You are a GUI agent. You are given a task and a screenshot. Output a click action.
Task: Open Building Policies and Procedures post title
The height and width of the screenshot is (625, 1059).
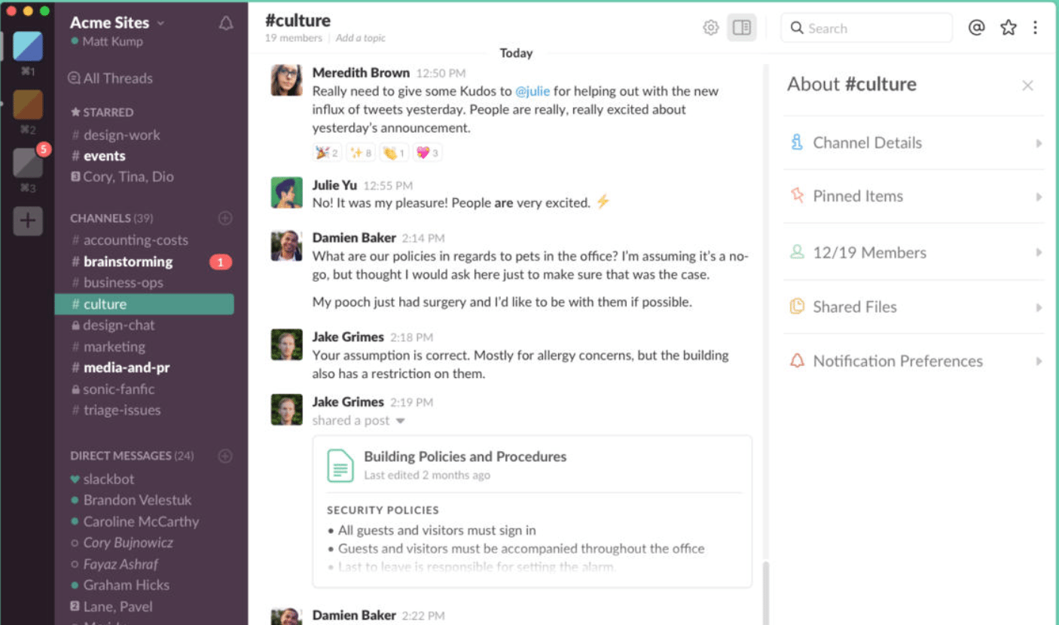[465, 456]
